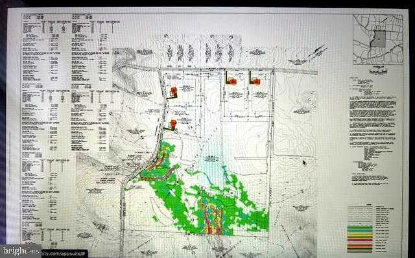
Task: Select the shaded gray parcel in the vicinity map
Action: pos(378,39)
